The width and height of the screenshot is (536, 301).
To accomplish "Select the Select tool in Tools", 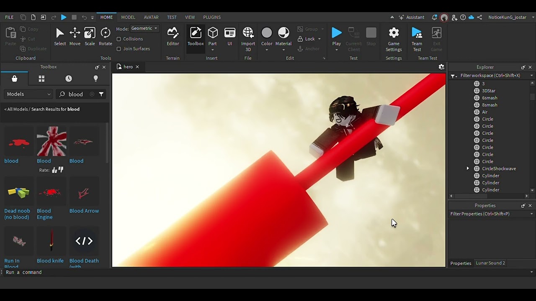I will click(60, 37).
